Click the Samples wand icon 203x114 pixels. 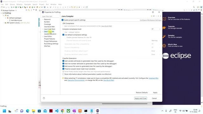164,37
